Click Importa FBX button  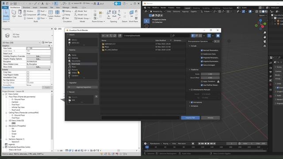191,118
